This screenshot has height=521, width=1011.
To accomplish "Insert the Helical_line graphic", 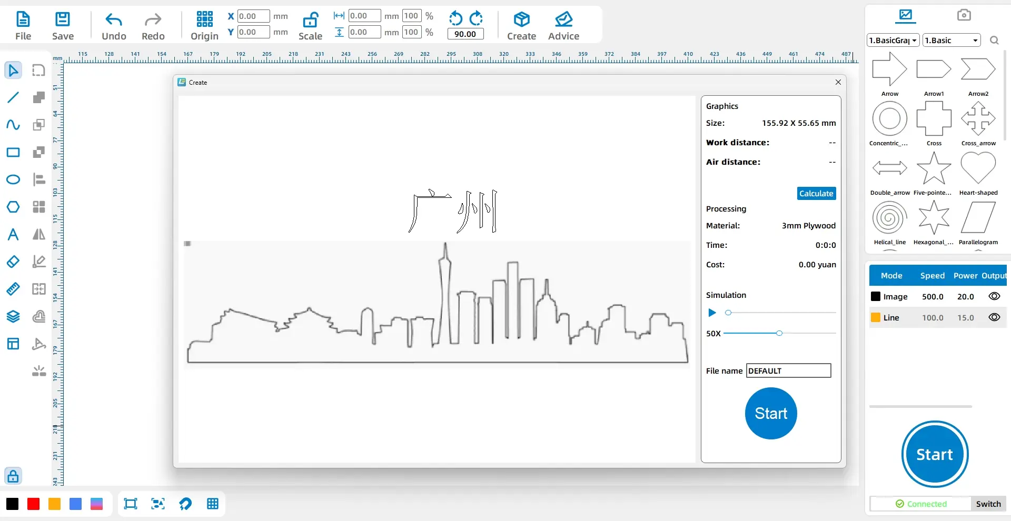I will click(889, 223).
